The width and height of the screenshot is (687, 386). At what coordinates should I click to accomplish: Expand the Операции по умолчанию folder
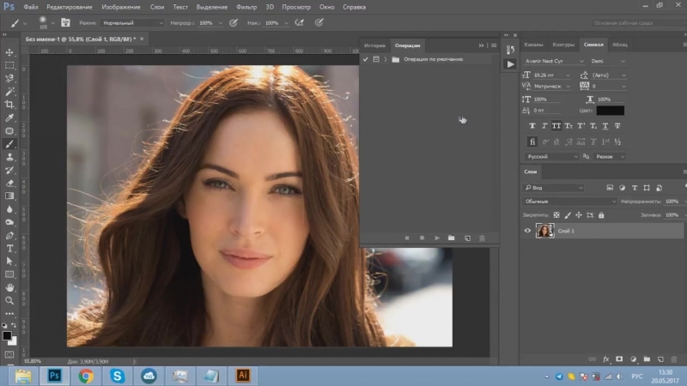click(386, 59)
